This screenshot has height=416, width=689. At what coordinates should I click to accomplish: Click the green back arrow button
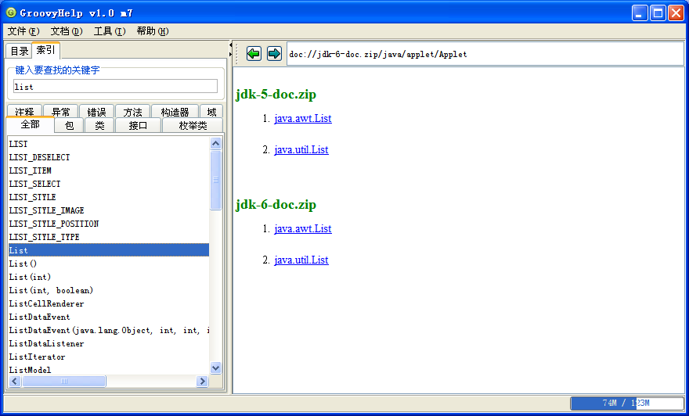pyautogui.click(x=254, y=53)
